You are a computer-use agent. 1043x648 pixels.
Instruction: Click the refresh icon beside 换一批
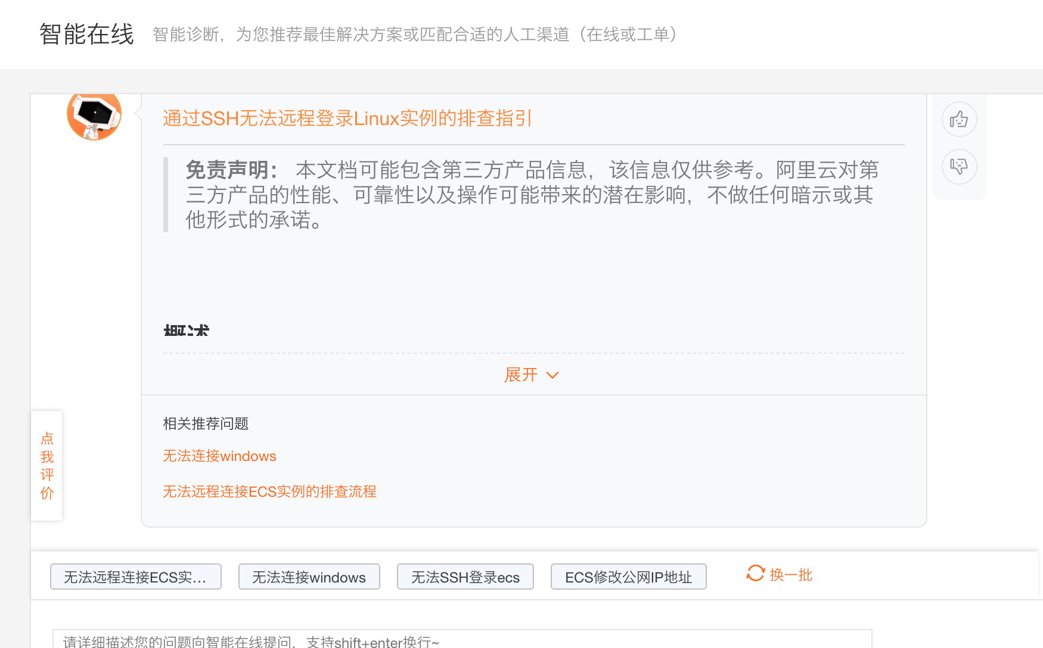[756, 574]
